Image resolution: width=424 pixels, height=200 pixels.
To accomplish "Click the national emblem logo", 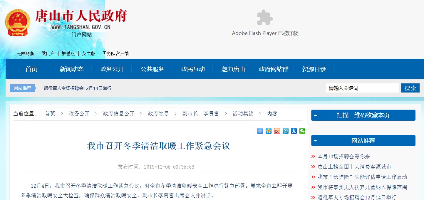I will 18,23.
